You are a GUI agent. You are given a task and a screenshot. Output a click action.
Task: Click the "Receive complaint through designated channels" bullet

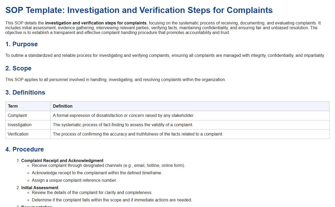coord(108,166)
